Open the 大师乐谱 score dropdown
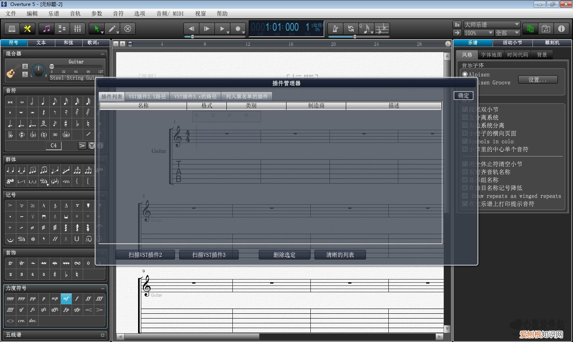 (x=492, y=24)
